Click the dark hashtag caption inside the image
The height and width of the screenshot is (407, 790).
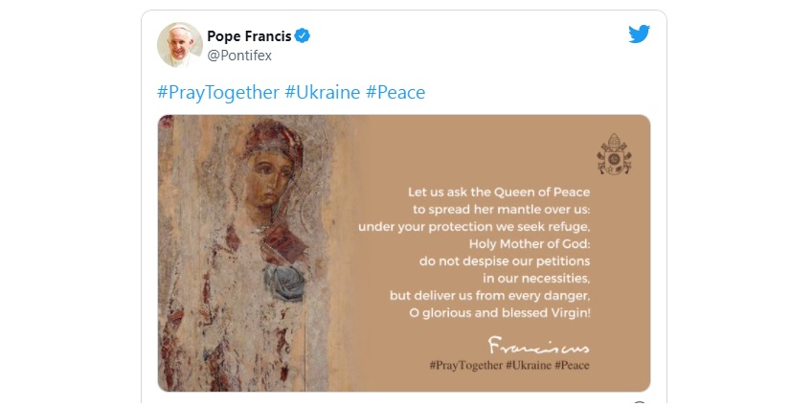pos(508,366)
